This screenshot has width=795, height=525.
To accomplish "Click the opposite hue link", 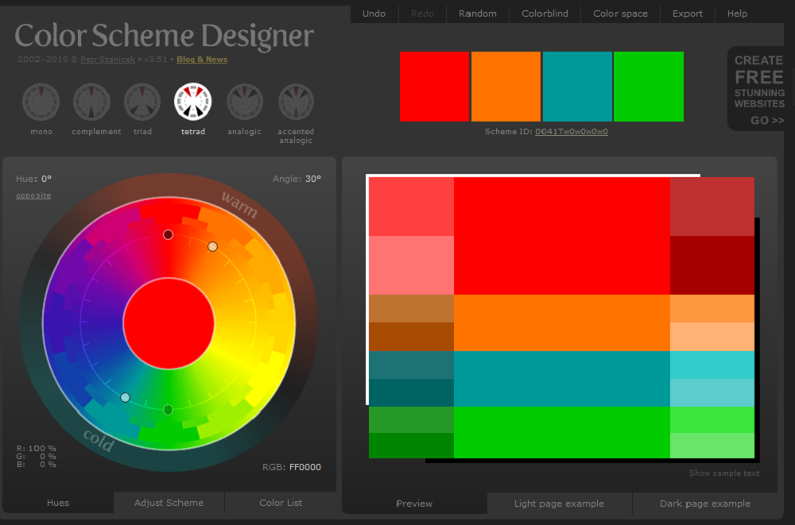I will (33, 195).
